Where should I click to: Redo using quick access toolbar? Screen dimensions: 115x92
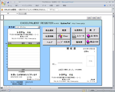coord(15,2)
